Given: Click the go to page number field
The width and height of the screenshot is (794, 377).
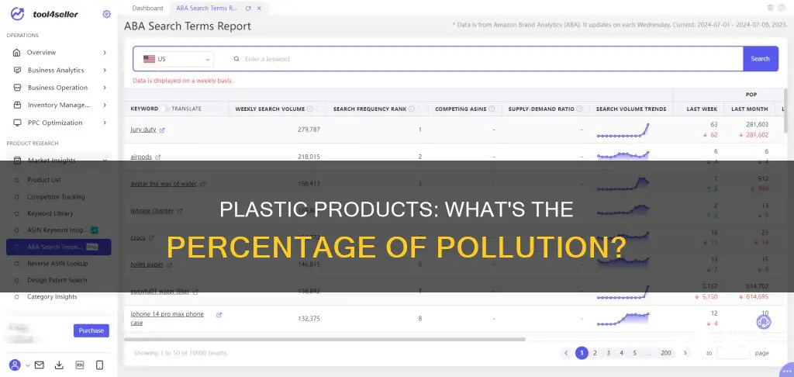Looking at the screenshot, I should [734, 353].
